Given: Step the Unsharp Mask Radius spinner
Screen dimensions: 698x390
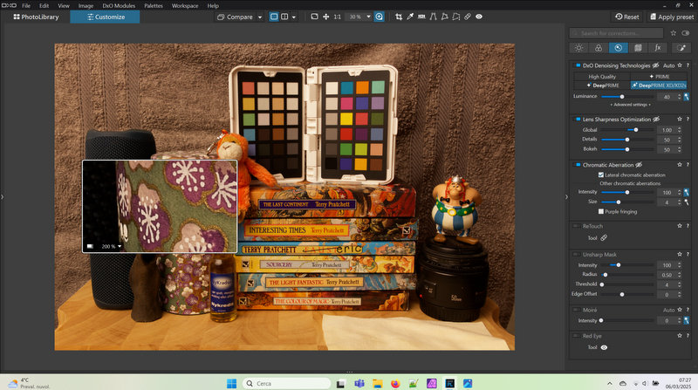Looking at the screenshot, I should coord(680,275).
